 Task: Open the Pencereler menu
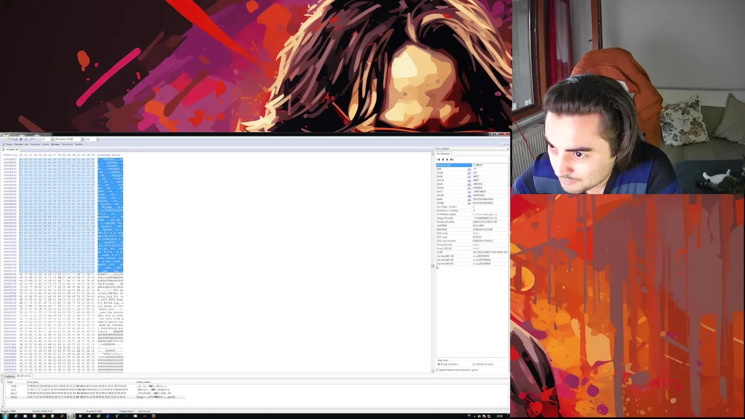tap(68, 144)
